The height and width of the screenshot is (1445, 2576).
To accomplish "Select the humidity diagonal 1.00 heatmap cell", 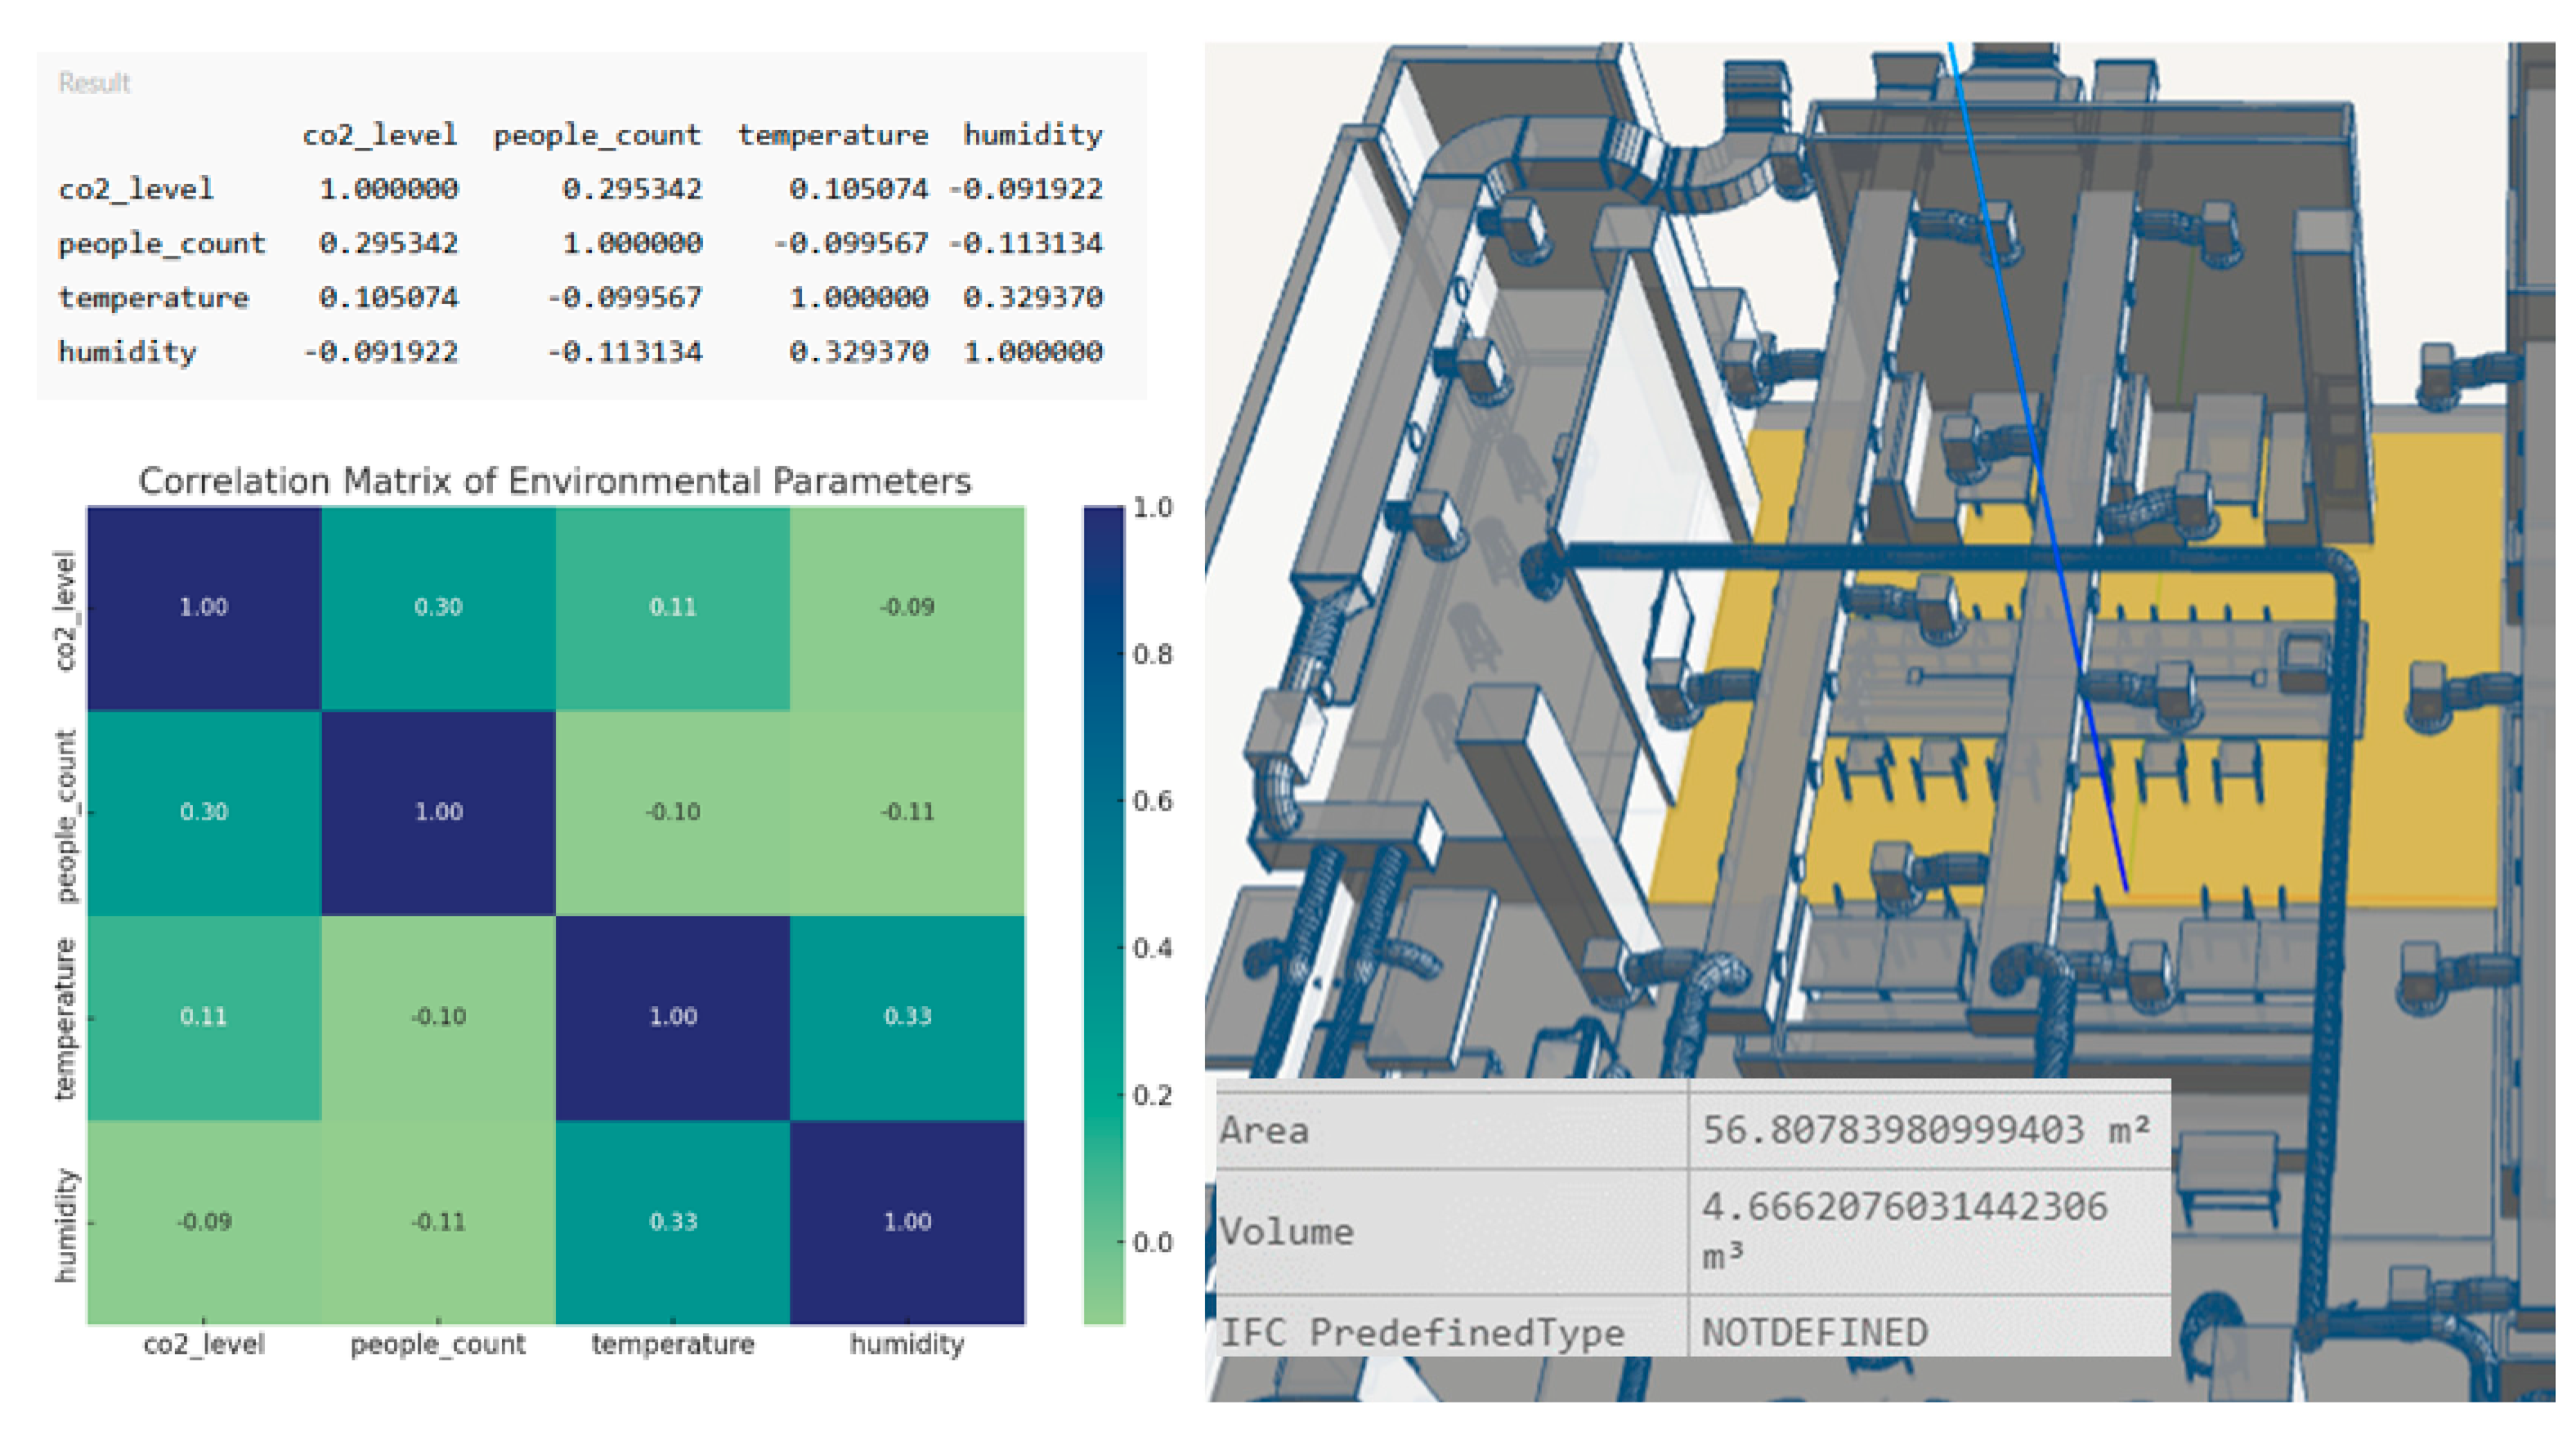I will 907,1221.
